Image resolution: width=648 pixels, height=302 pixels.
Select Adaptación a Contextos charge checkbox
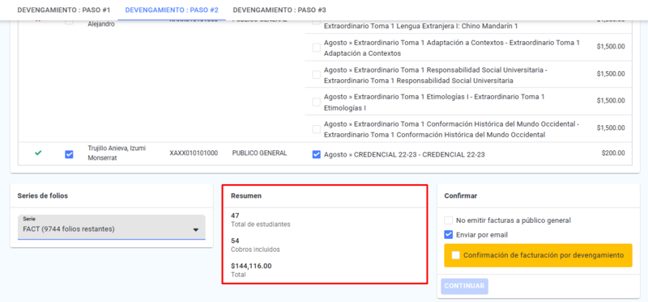click(316, 48)
